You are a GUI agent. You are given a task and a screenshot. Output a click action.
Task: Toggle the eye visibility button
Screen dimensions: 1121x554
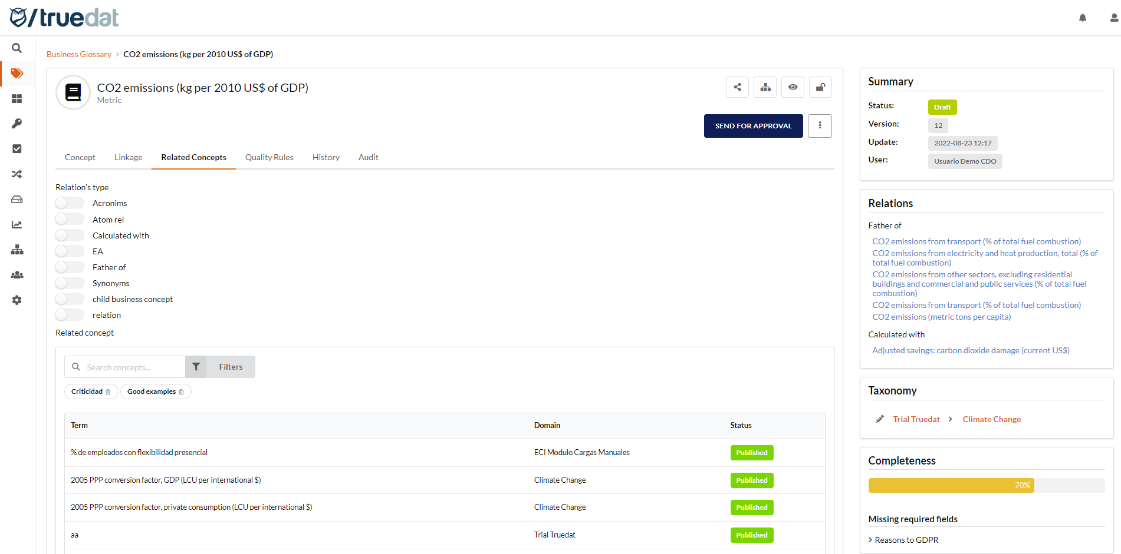(793, 87)
